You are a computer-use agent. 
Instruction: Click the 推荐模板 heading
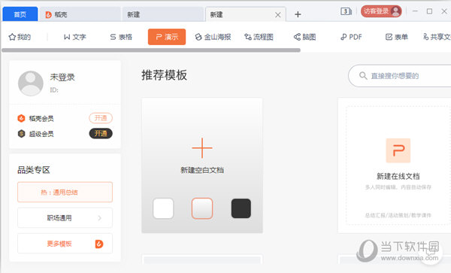[164, 75]
